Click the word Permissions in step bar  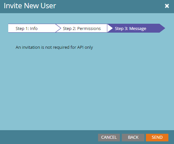[89, 29]
